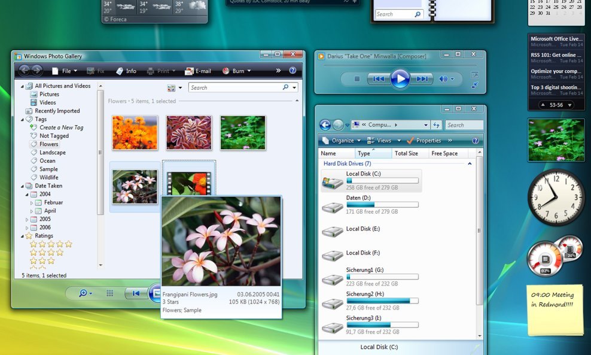Open the Info pane in Photo Gallery

coord(126,71)
